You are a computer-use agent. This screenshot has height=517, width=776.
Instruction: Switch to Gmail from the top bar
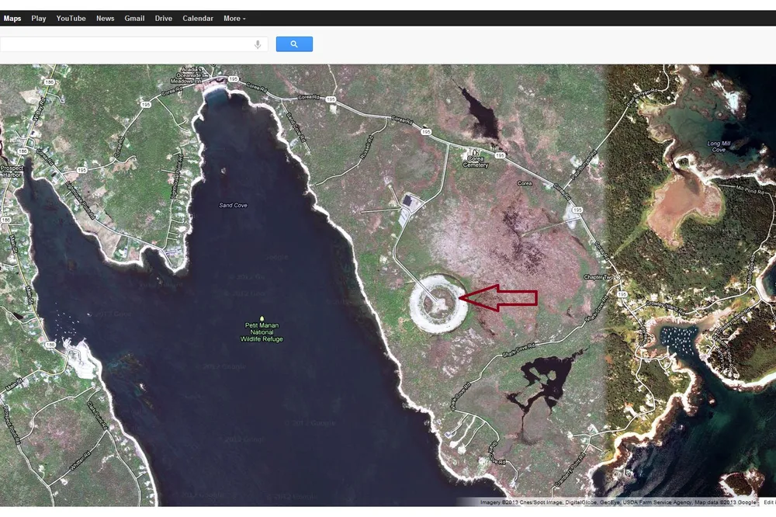point(134,18)
